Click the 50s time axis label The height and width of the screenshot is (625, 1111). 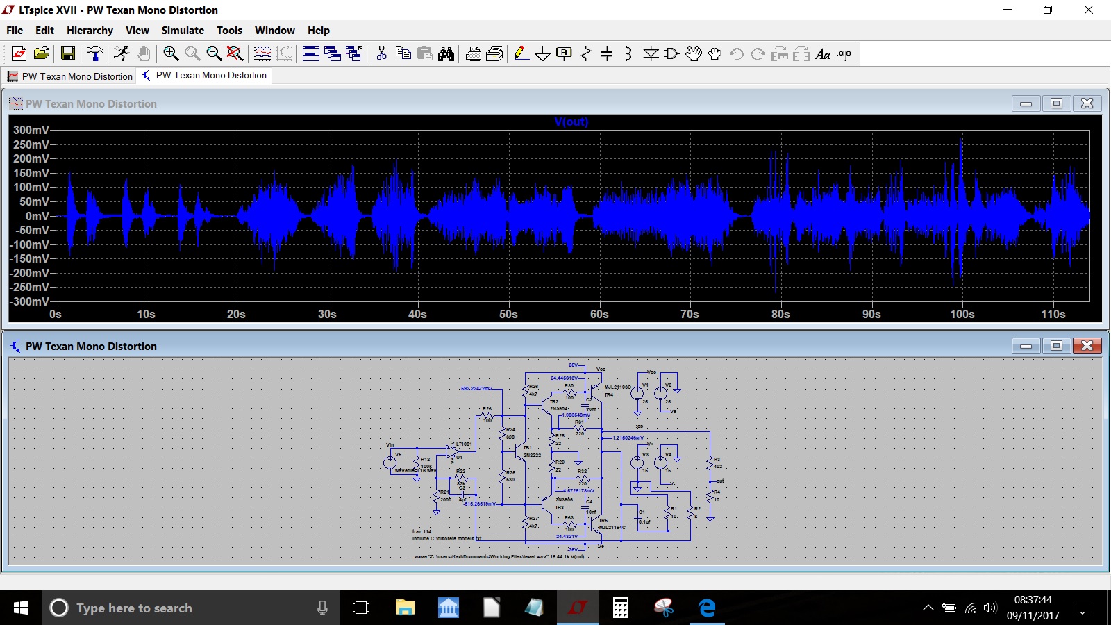coord(508,314)
